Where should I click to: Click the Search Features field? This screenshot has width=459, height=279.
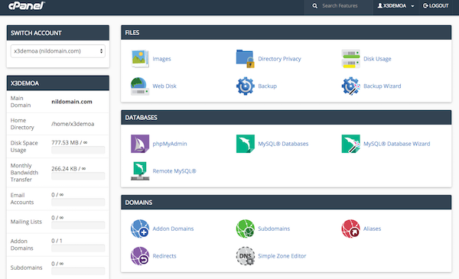point(340,6)
